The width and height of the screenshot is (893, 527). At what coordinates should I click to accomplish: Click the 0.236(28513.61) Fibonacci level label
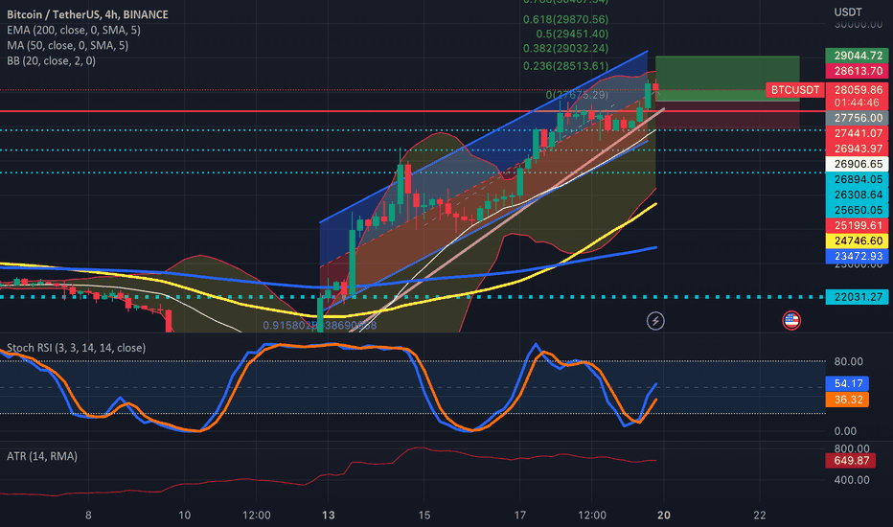565,65
